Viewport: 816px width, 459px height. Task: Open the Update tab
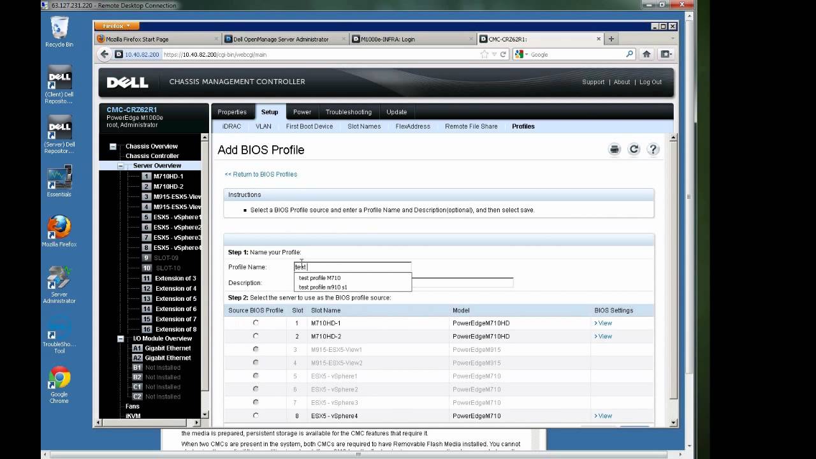[x=397, y=112]
